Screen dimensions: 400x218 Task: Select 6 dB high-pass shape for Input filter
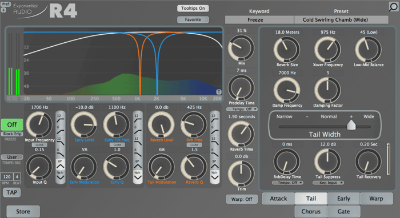61,130
